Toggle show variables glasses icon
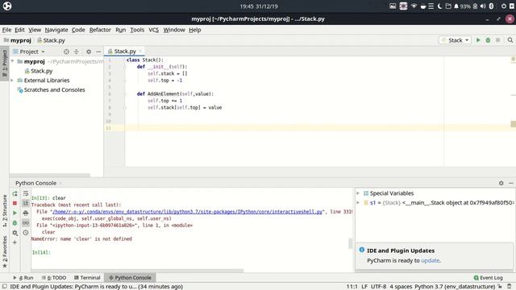 (x=26, y=223)
